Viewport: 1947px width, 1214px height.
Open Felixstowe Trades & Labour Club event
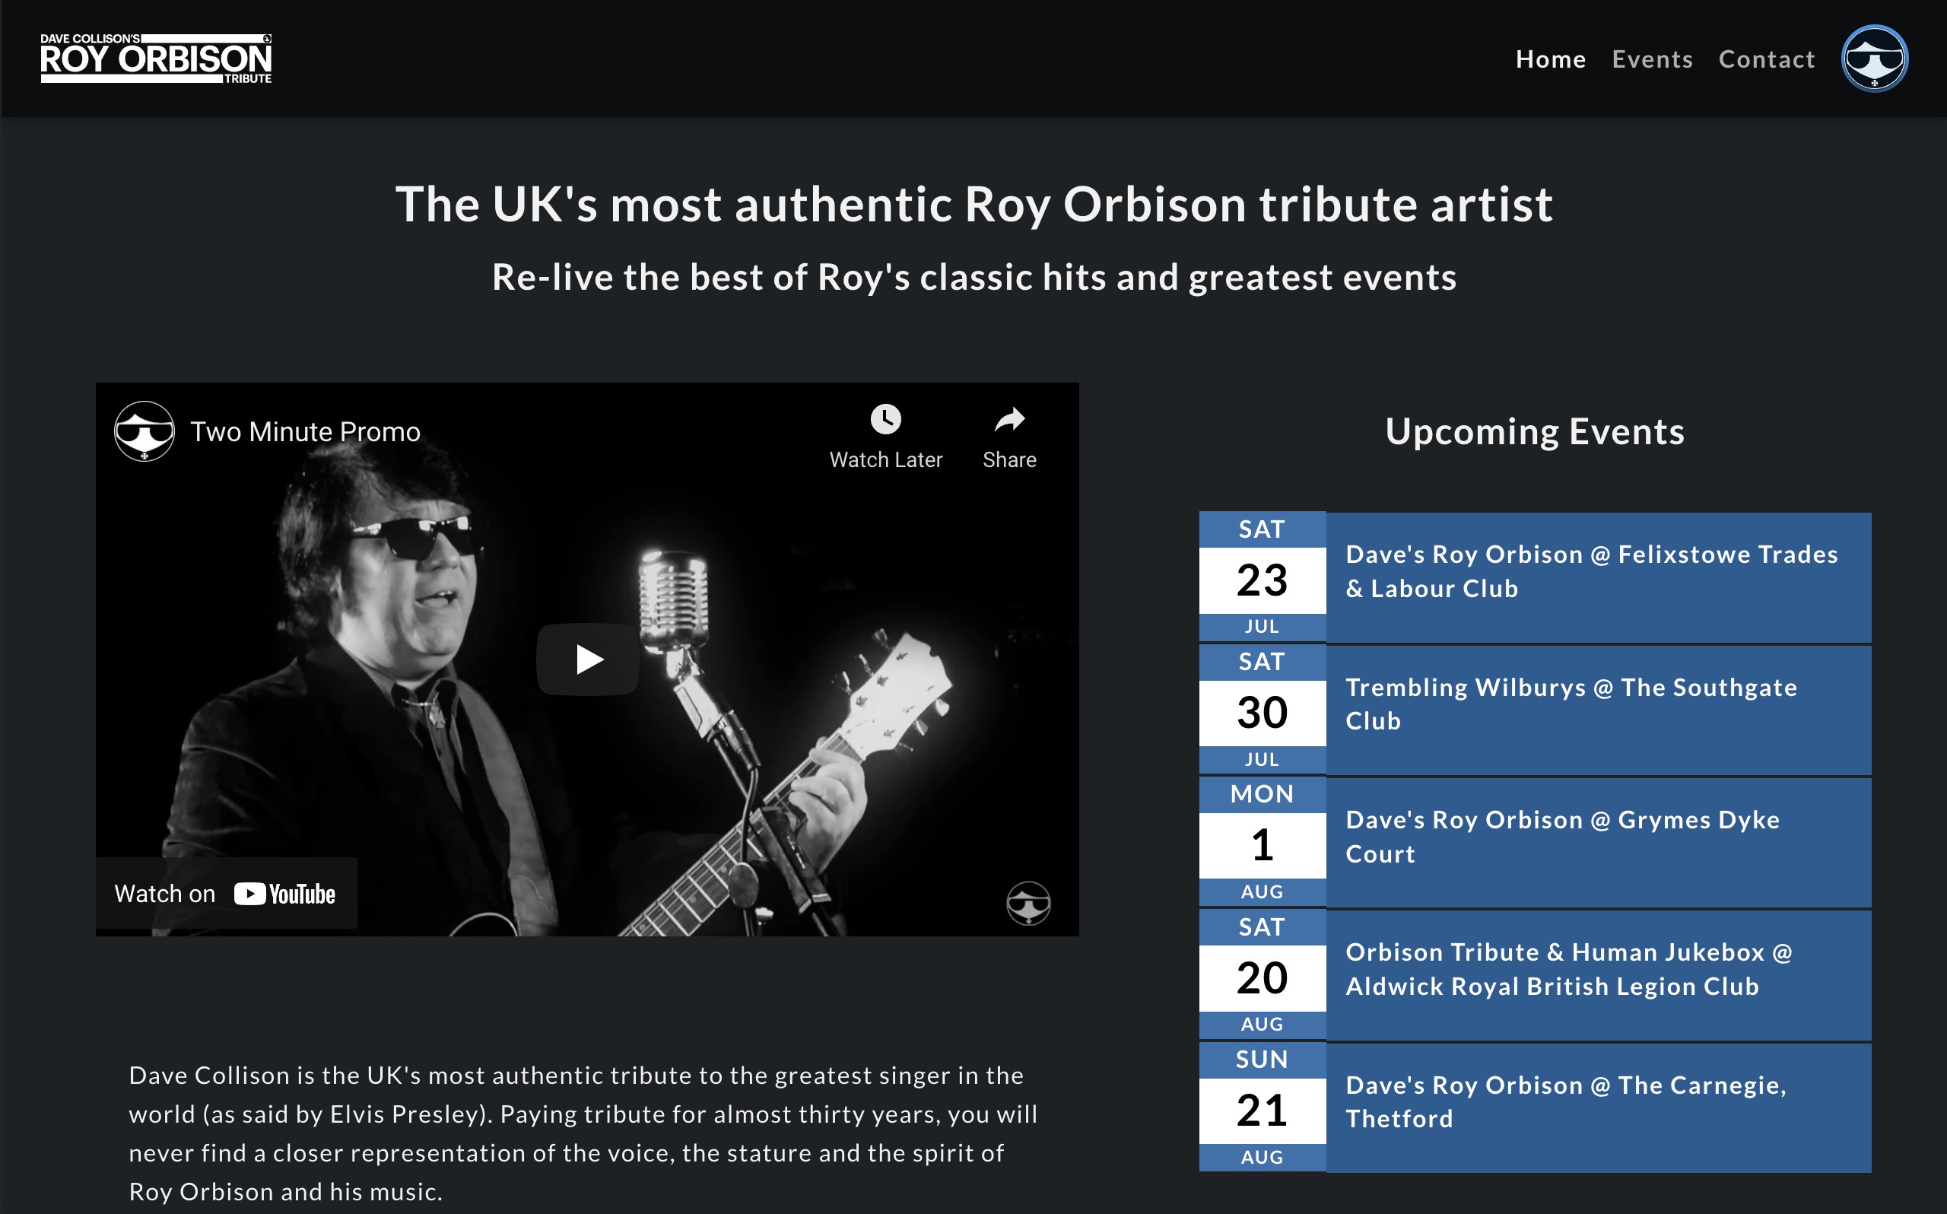(1590, 570)
